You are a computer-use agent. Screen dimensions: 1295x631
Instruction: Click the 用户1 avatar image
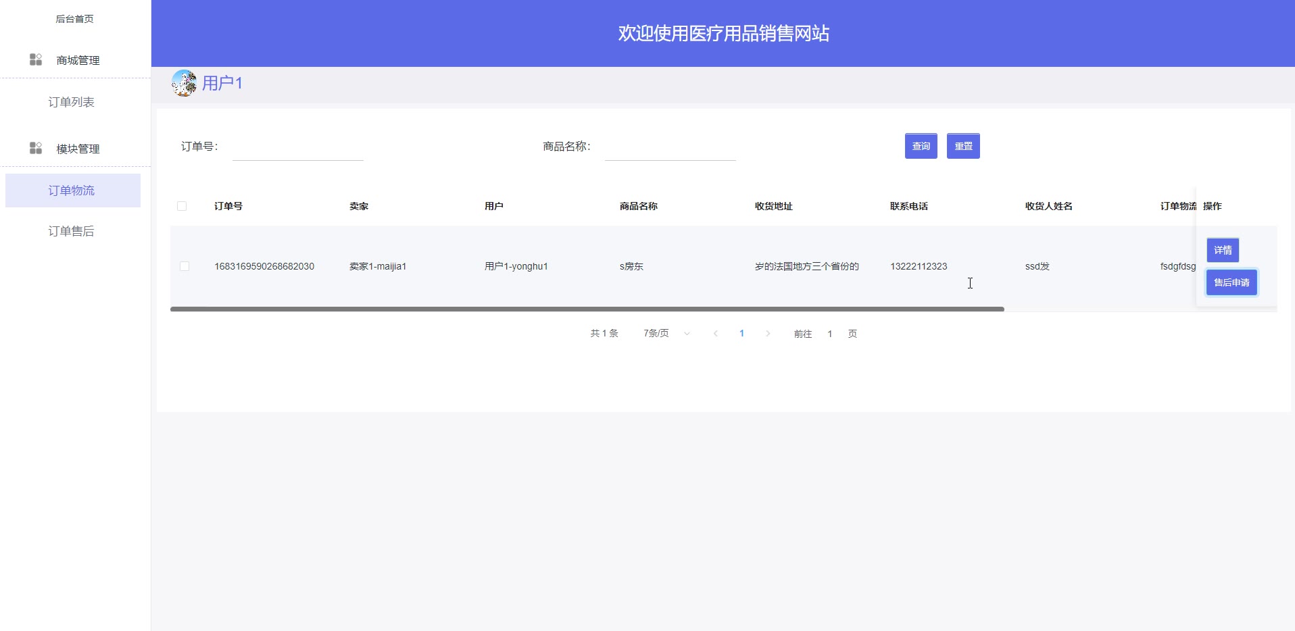(184, 83)
